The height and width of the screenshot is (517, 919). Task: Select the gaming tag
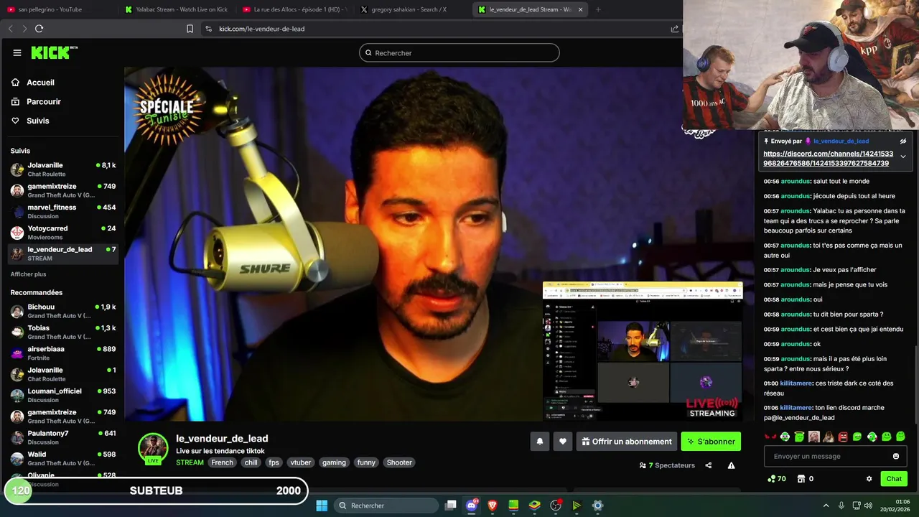pyautogui.click(x=334, y=462)
